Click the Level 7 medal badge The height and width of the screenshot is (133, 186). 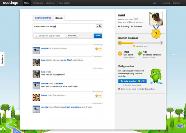pos(156,34)
